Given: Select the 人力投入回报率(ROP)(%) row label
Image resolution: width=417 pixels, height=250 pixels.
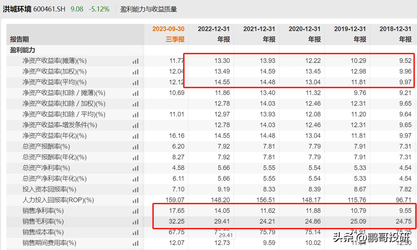Looking at the screenshot, I should (58, 200).
